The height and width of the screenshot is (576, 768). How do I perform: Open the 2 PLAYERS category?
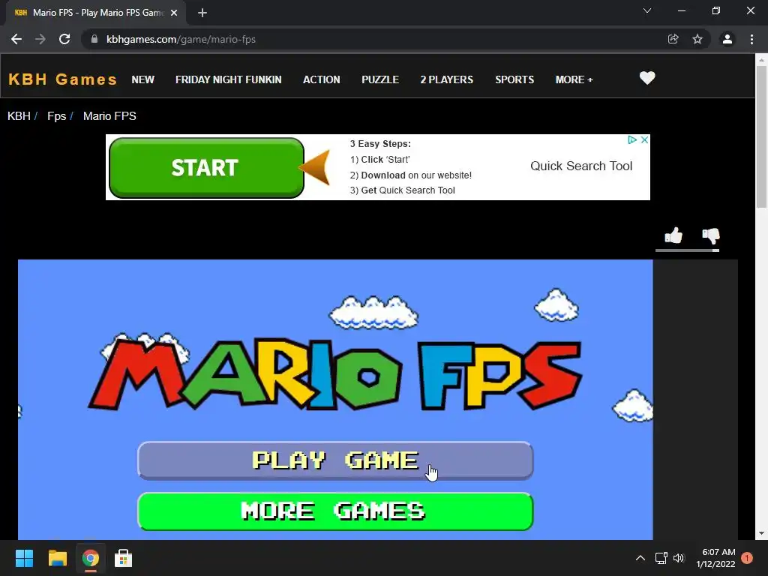[447, 79]
